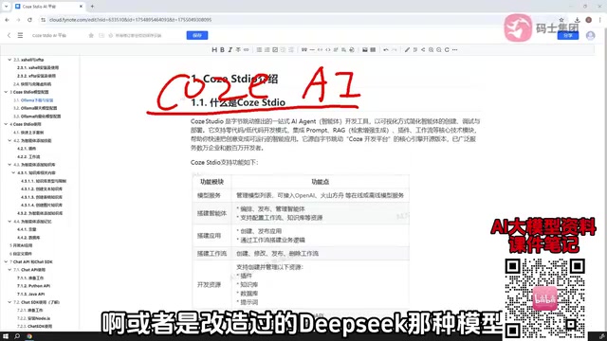Insert an image using the picture icon
607x341 pixels.
(364, 50)
